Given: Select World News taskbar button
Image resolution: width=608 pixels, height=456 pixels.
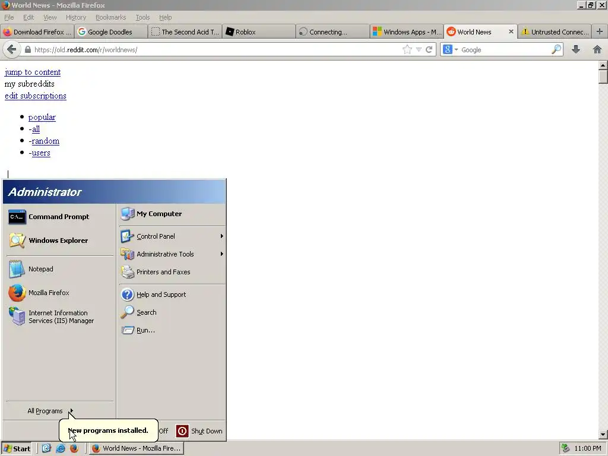Looking at the screenshot, I should click(137, 448).
